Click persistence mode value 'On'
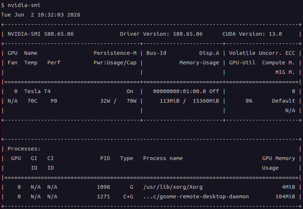Image resolution: width=303 pixels, height=209 pixels. (x=130, y=91)
